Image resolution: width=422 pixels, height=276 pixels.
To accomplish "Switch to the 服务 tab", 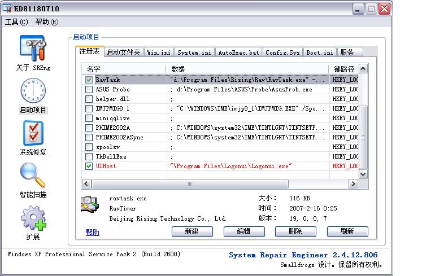I will 347,52.
